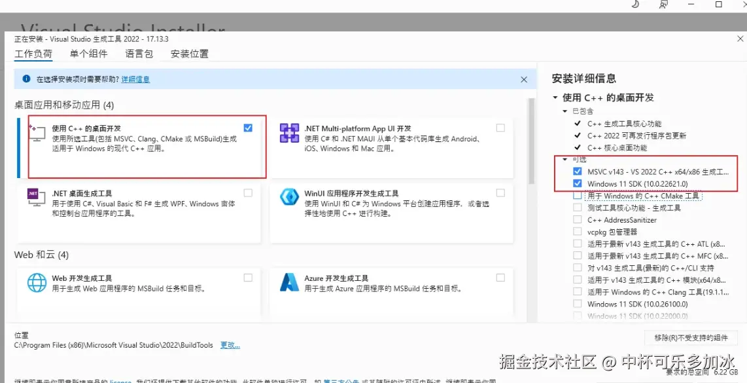Click the 移除(R)不受支持的组件 button

click(x=691, y=338)
